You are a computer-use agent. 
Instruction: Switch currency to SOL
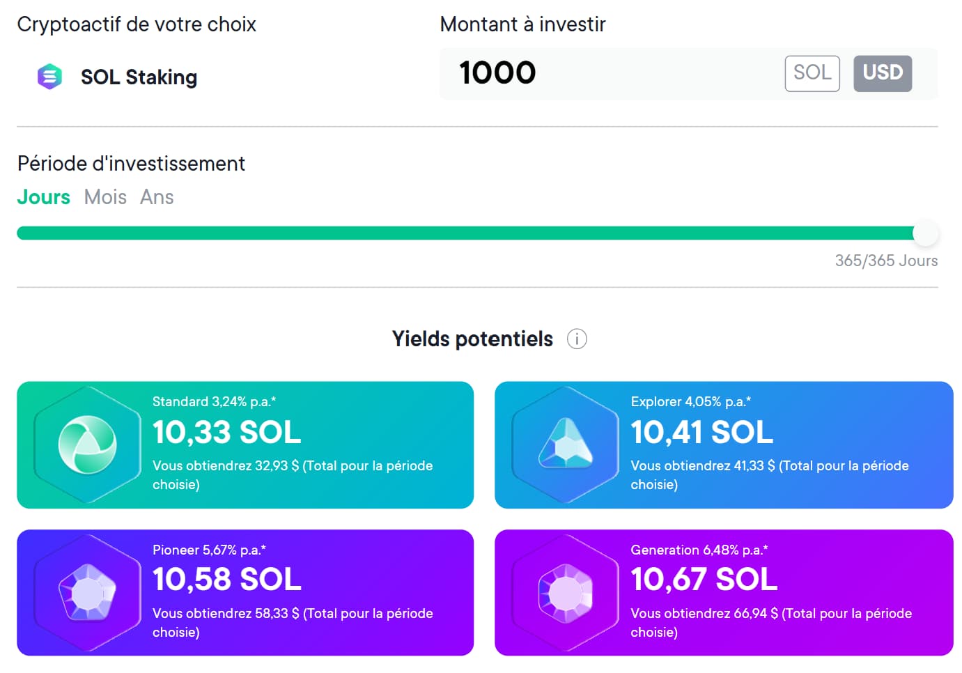coord(812,73)
